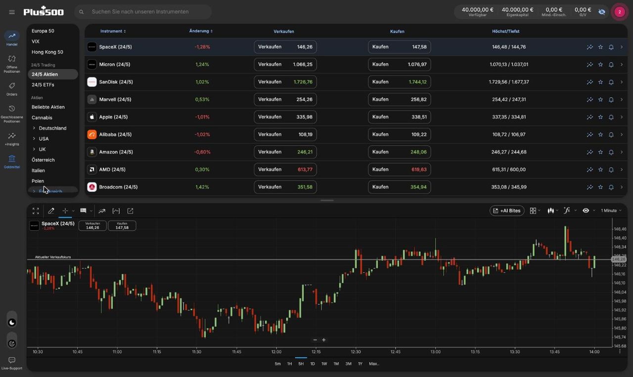Star the Amazon (24/5) instrument
This screenshot has width=633, height=377.
tap(600, 152)
